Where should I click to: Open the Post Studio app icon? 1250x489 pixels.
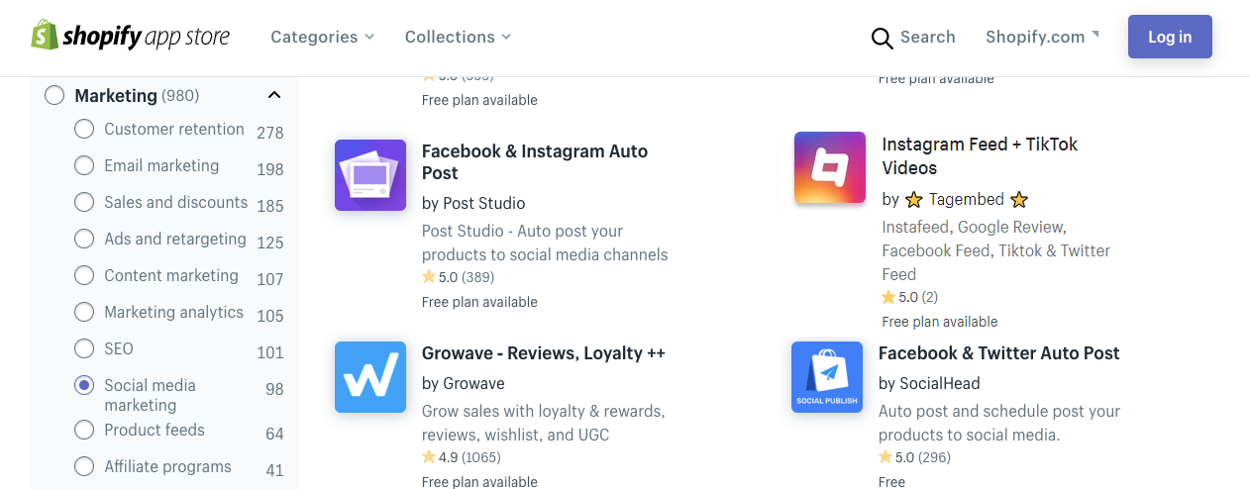(x=370, y=175)
